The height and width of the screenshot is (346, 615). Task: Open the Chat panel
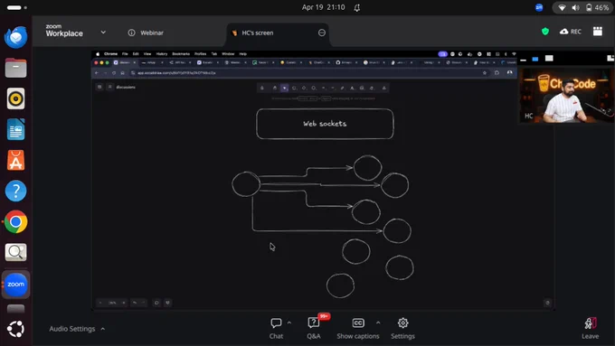(x=276, y=328)
